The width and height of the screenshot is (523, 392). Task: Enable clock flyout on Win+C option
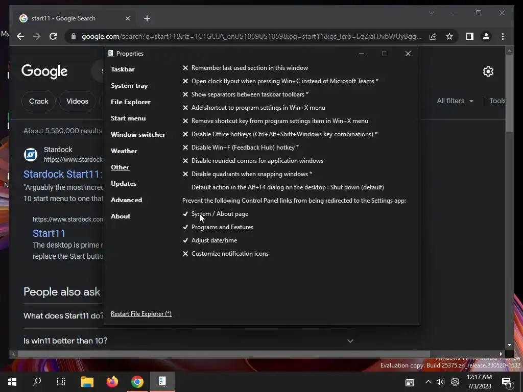(x=280, y=81)
